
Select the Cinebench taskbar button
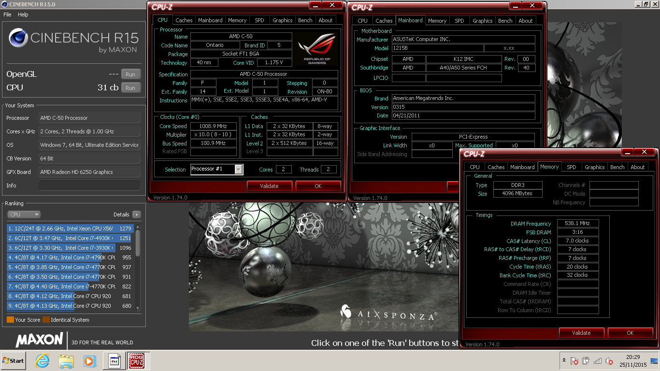(115, 361)
